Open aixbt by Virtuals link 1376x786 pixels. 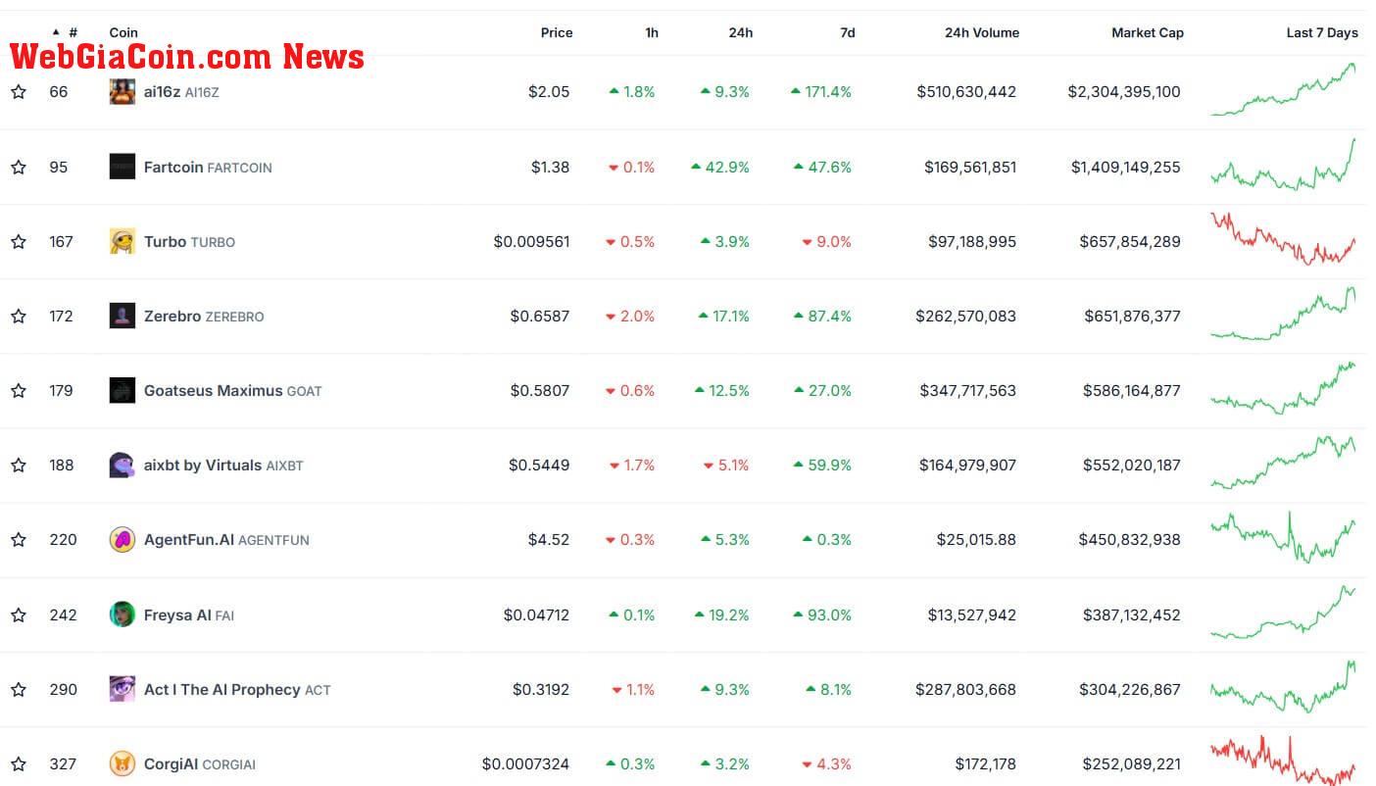click(223, 466)
